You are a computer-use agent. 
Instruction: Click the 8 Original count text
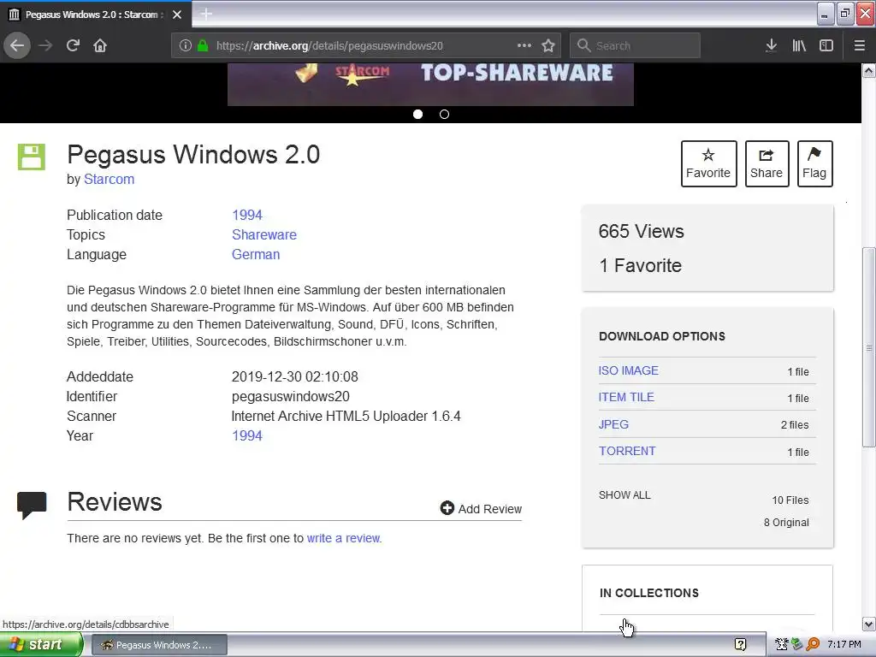pyautogui.click(x=787, y=523)
